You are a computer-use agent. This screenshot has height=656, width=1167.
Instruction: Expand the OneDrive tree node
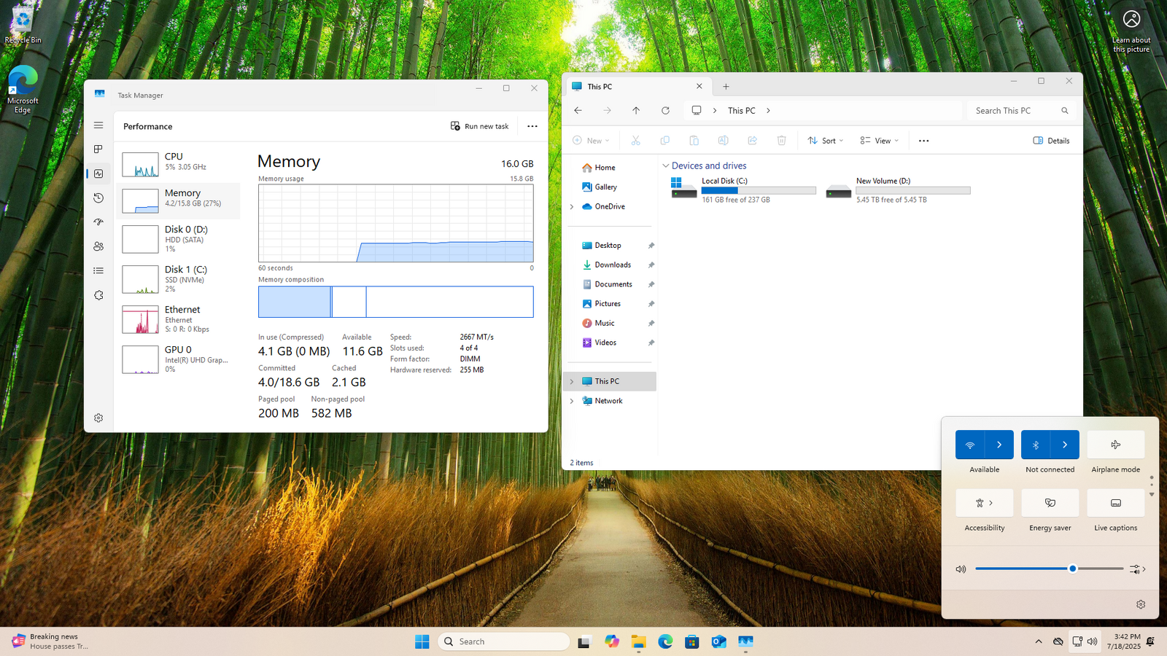point(572,207)
